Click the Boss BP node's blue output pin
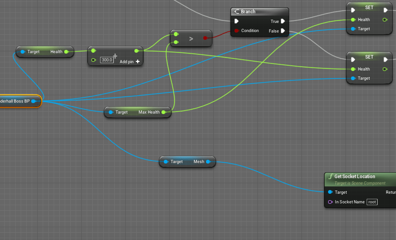 pos(33,101)
